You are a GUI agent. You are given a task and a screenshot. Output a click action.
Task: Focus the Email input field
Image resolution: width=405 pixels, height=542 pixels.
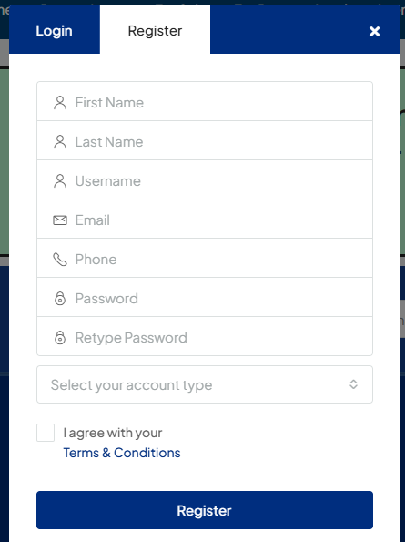tap(205, 219)
